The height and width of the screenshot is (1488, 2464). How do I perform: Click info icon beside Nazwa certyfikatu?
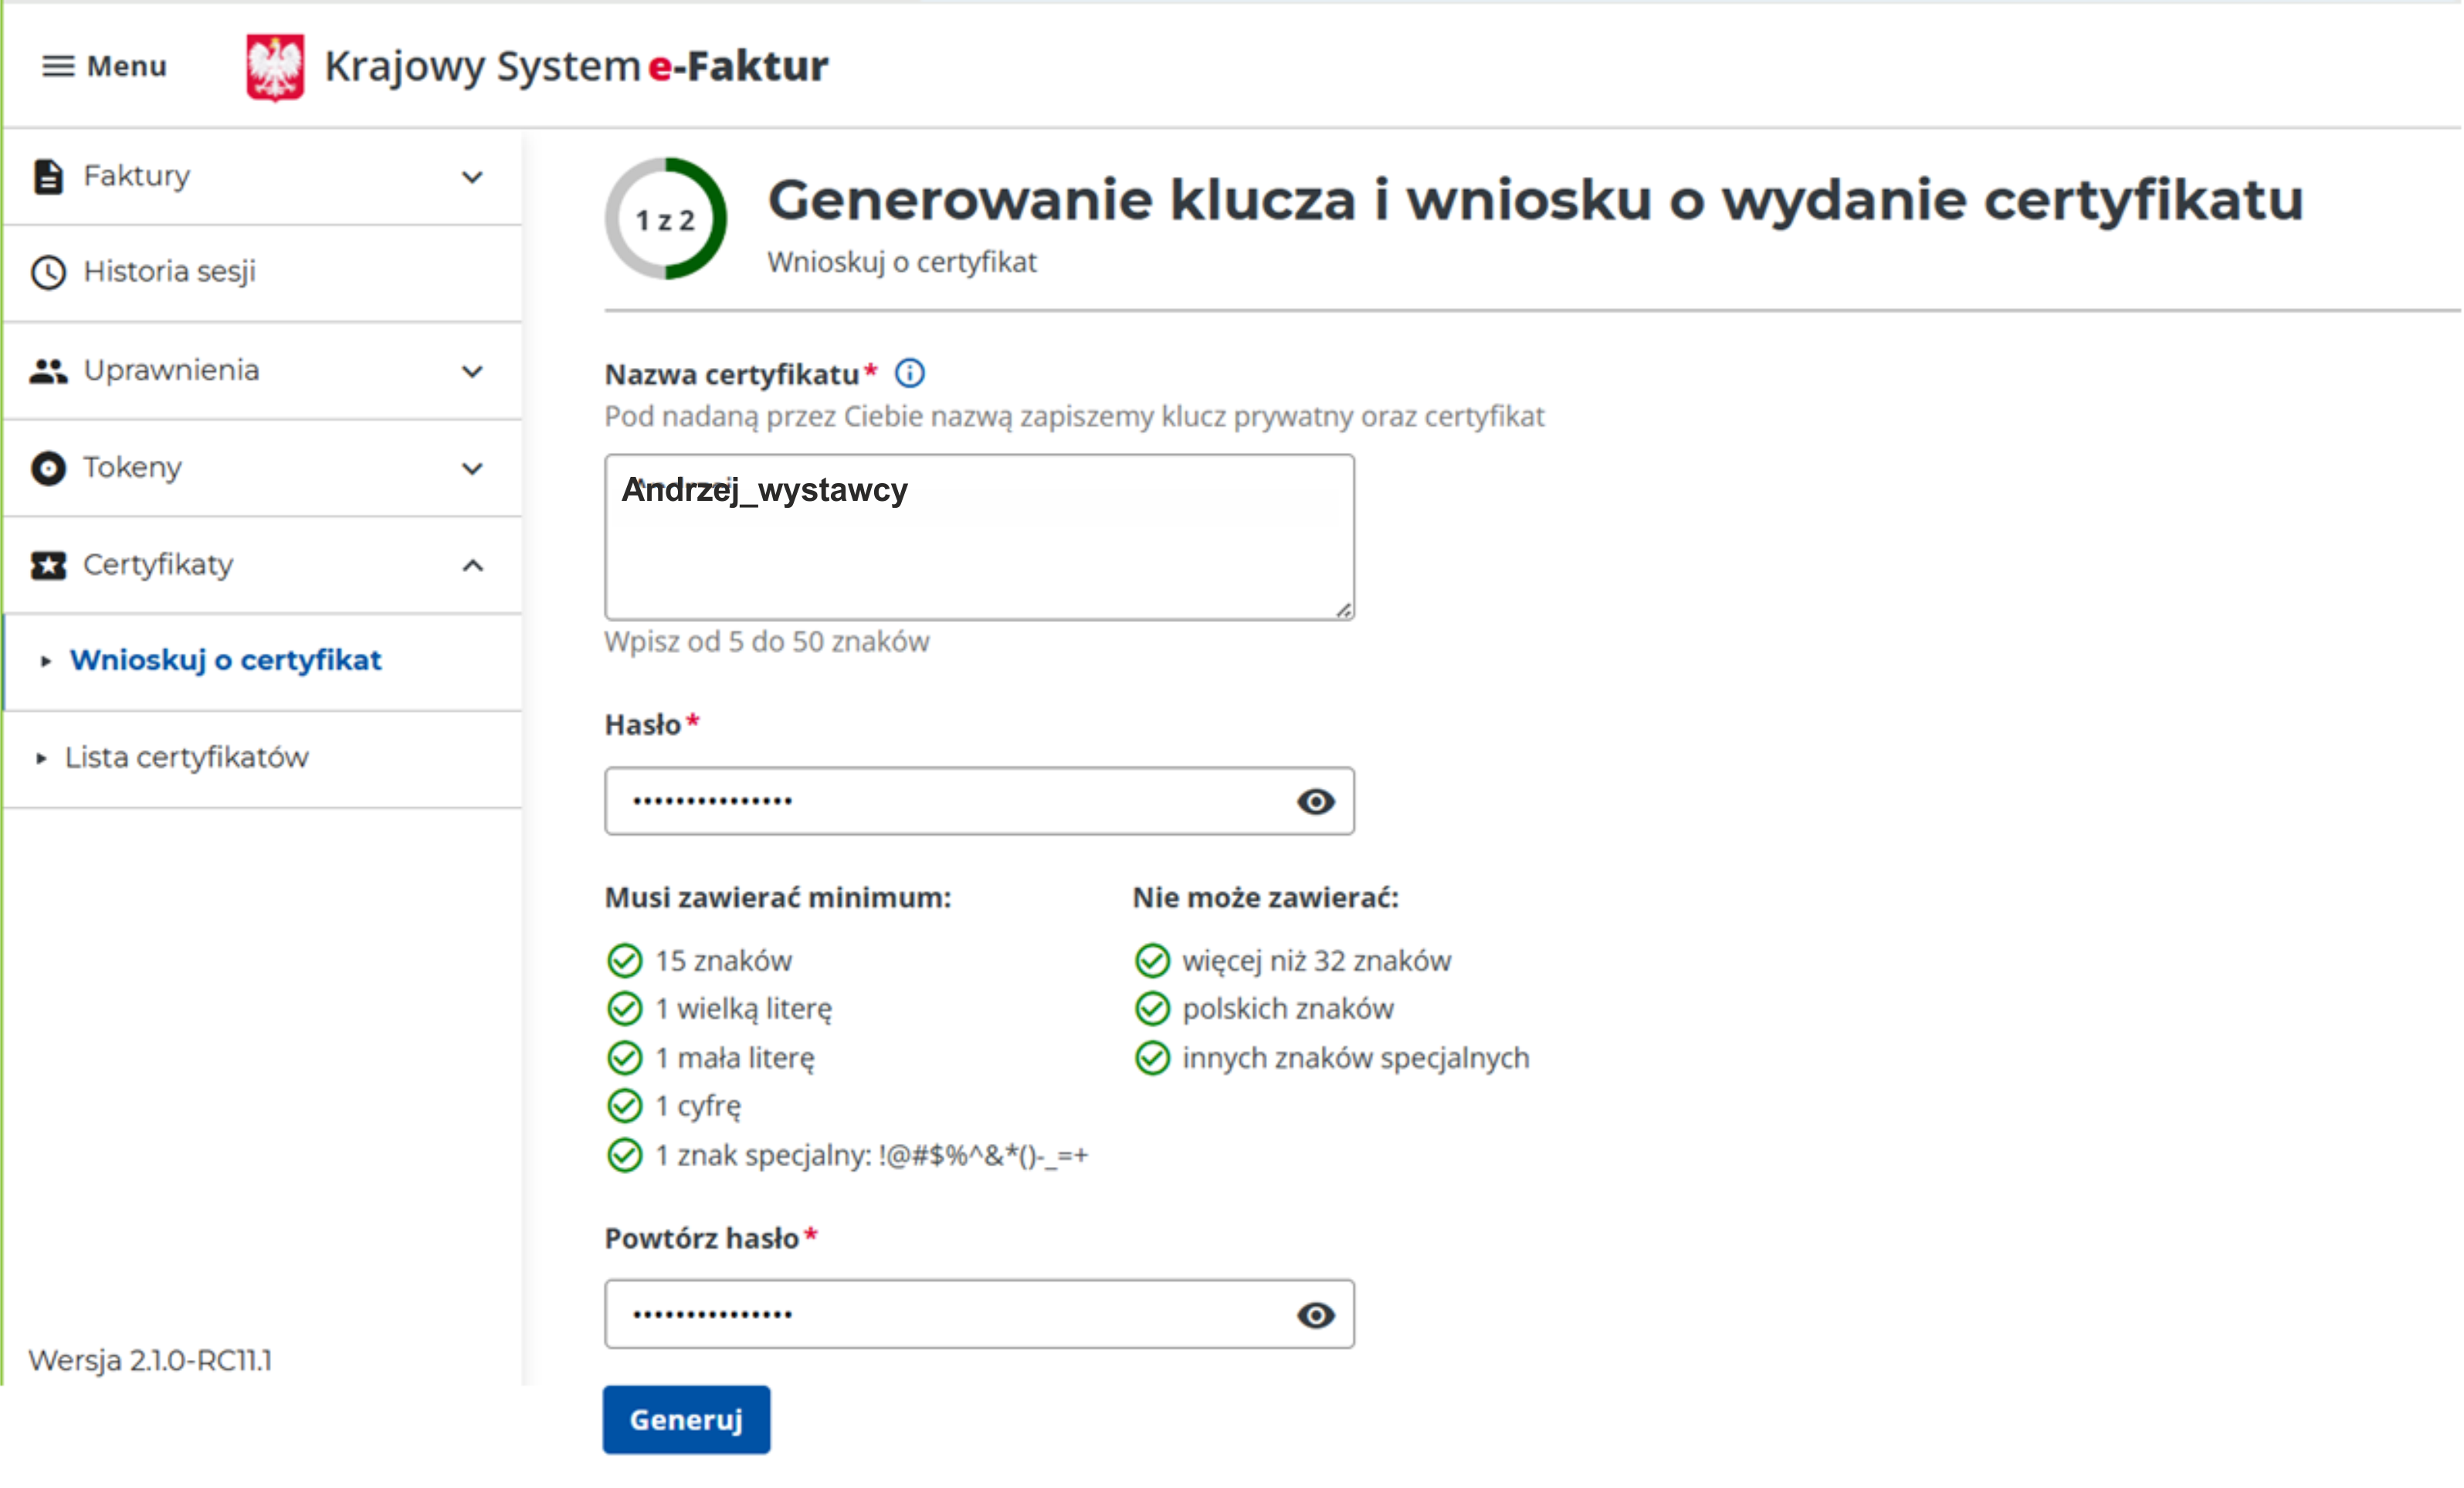click(x=909, y=374)
